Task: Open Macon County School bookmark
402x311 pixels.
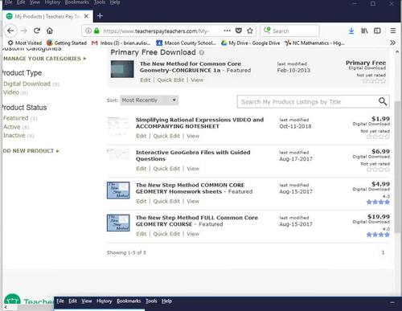Action: (x=186, y=43)
